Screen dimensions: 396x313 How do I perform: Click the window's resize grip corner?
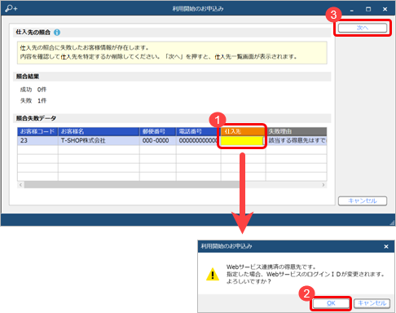click(x=392, y=223)
